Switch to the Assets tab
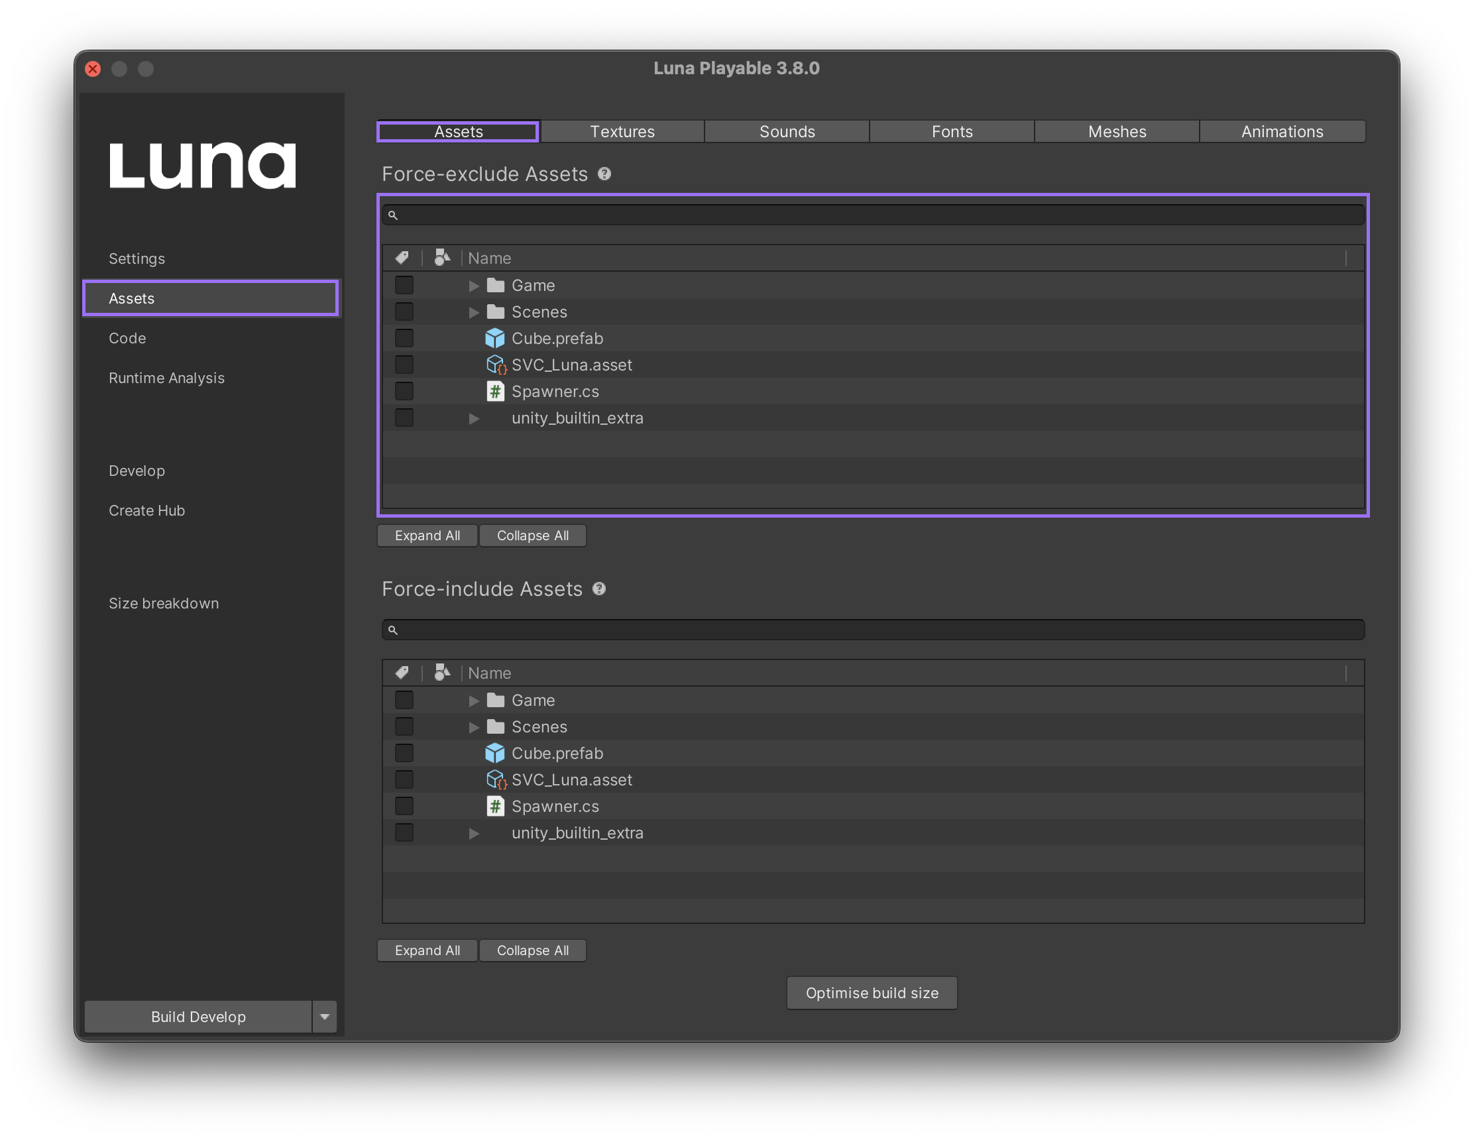 point(458,132)
